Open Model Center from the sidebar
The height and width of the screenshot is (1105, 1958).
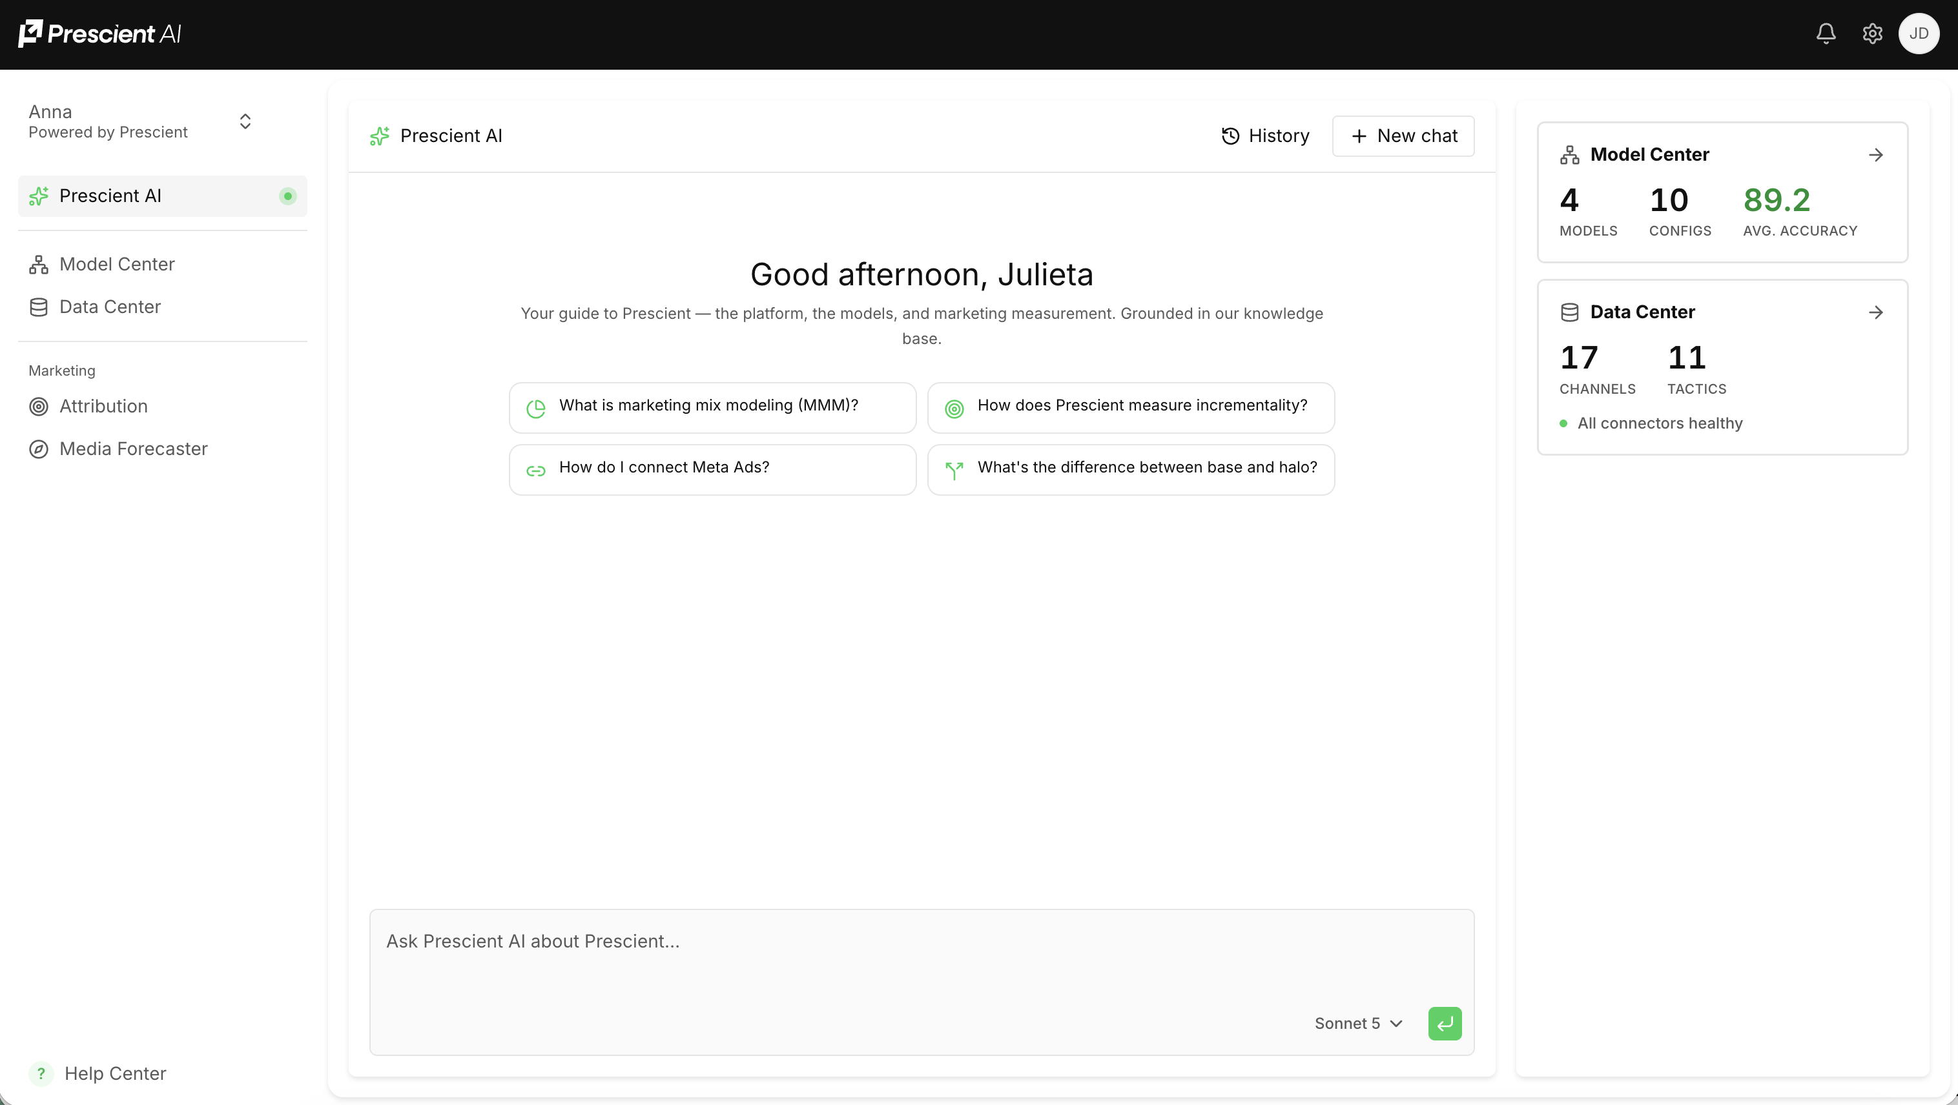tap(117, 264)
